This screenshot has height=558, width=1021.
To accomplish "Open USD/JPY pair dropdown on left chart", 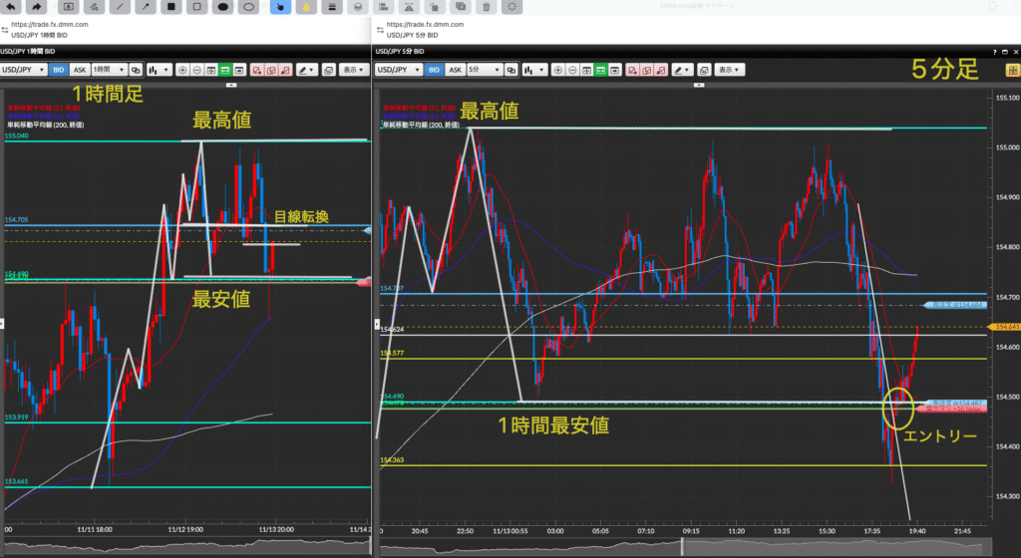I will point(24,70).
